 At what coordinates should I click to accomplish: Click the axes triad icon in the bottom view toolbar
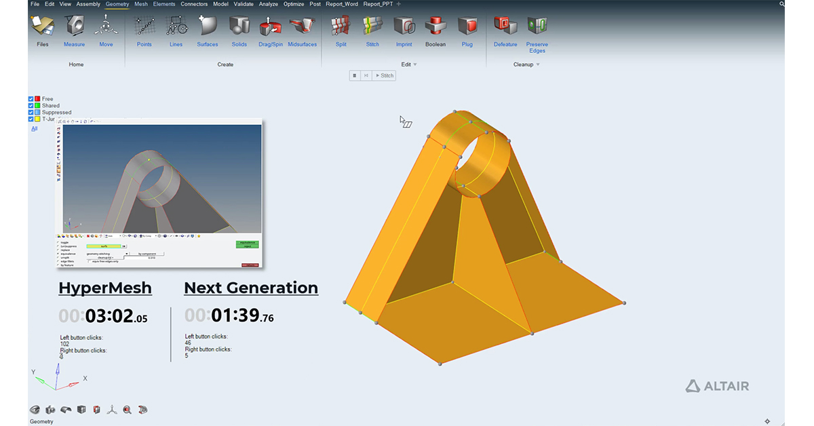pyautogui.click(x=112, y=410)
